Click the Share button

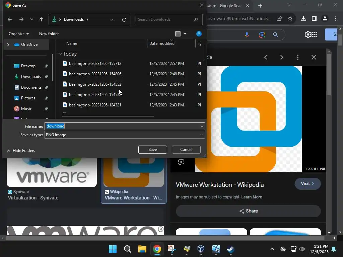[248, 211]
